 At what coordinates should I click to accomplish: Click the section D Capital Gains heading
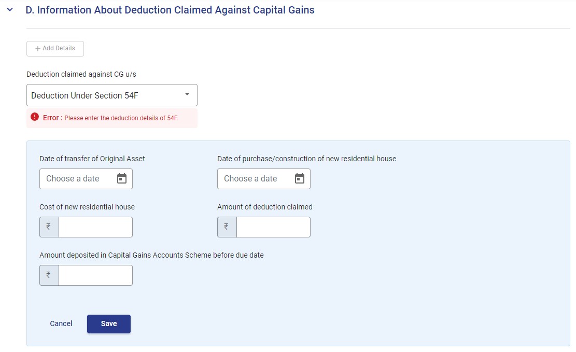pos(170,10)
